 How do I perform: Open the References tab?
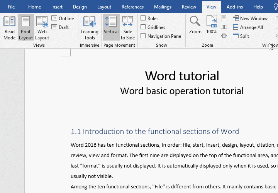132,7
